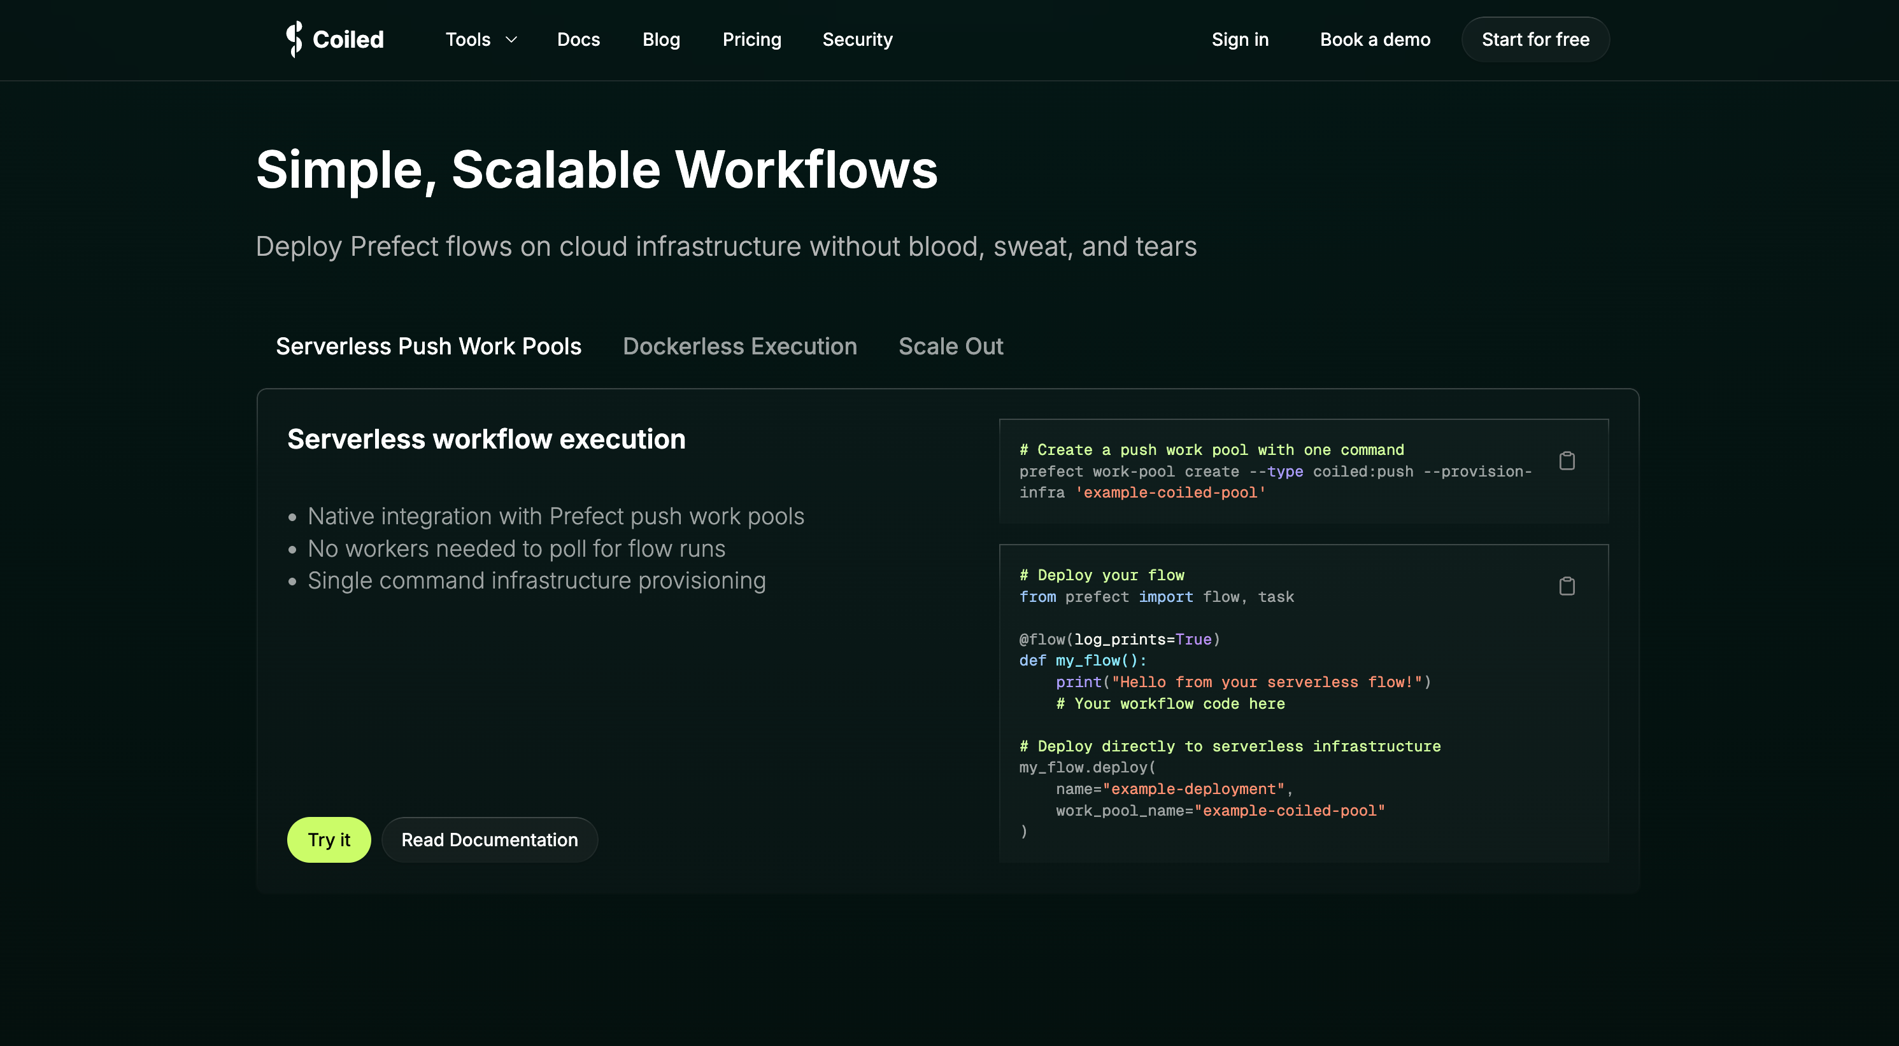Select the Serverless Push Work Pools tab
Viewport: 1899px width, 1046px height.
(x=429, y=346)
